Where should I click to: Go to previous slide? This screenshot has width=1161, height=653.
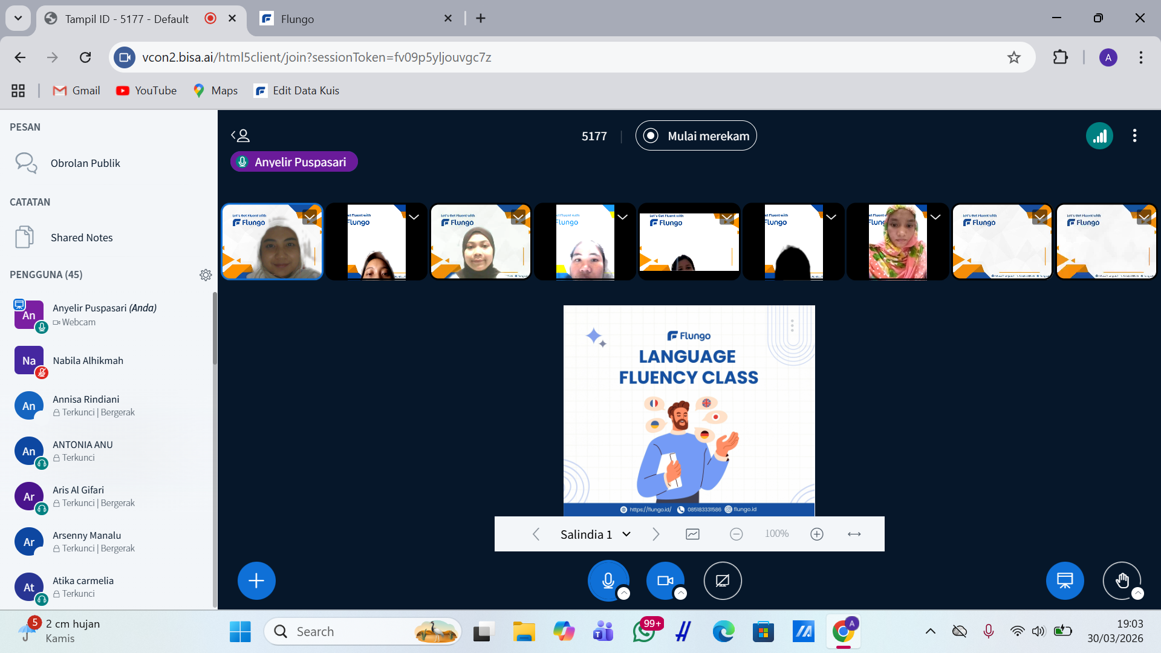(x=536, y=534)
